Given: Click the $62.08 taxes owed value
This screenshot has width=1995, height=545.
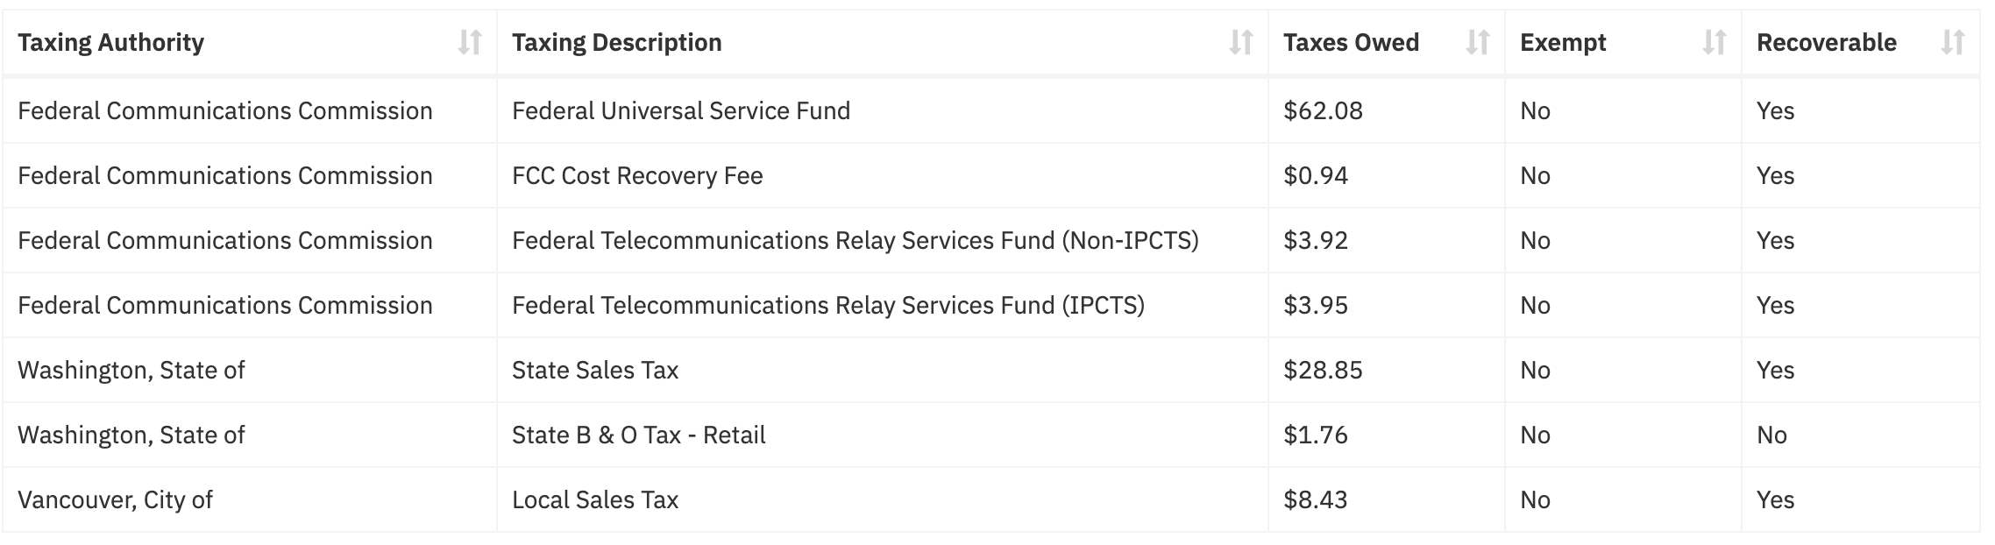Looking at the screenshot, I should 1323,110.
